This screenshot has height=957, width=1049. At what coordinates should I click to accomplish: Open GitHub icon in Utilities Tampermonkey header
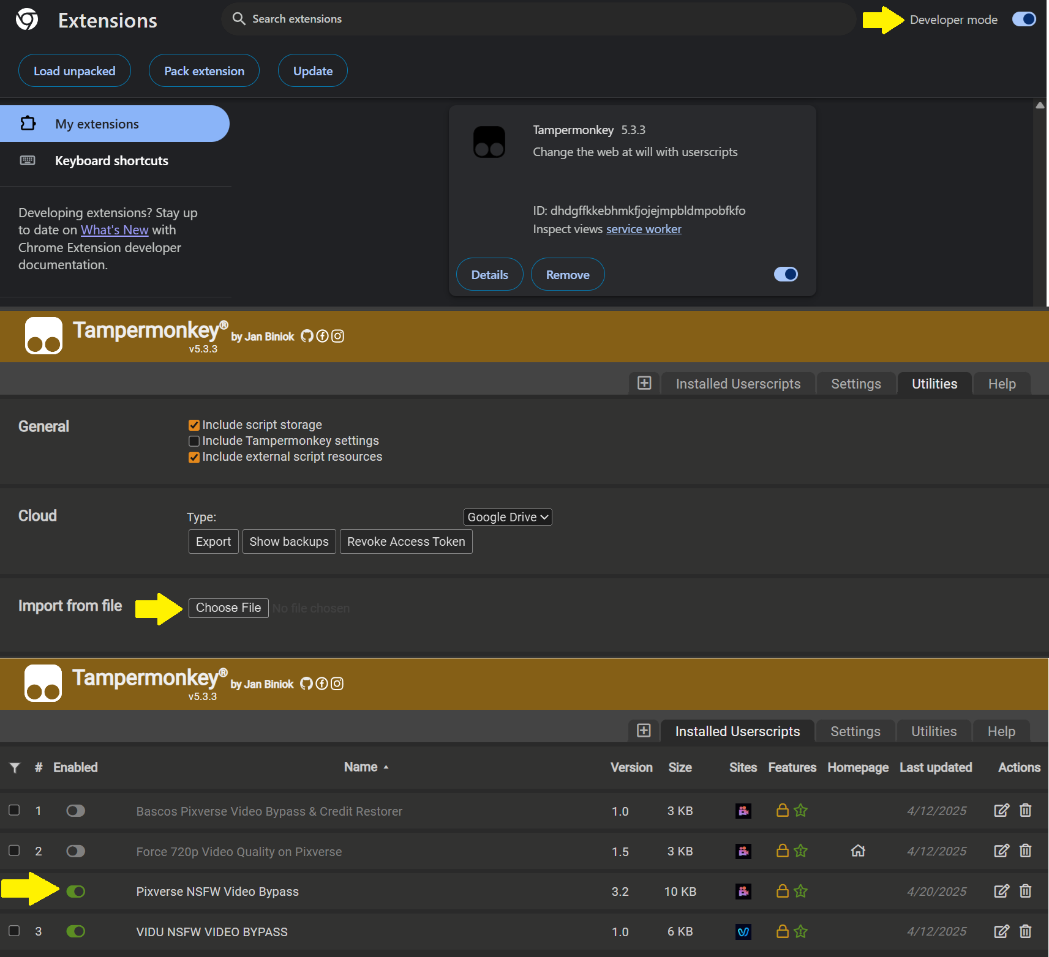click(307, 336)
